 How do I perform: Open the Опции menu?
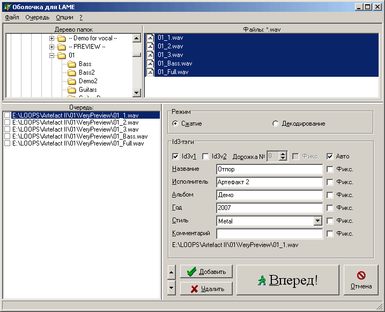[64, 18]
